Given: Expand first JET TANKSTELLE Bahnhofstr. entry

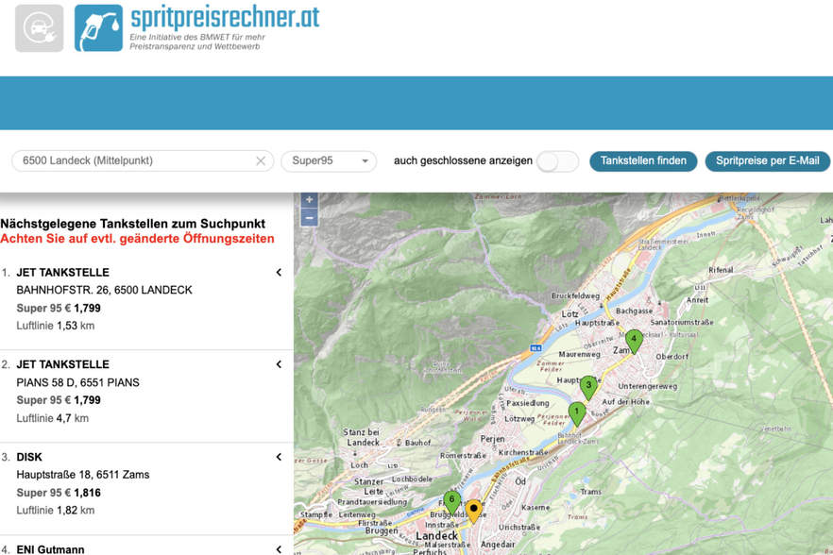Looking at the screenshot, I should tap(279, 273).
